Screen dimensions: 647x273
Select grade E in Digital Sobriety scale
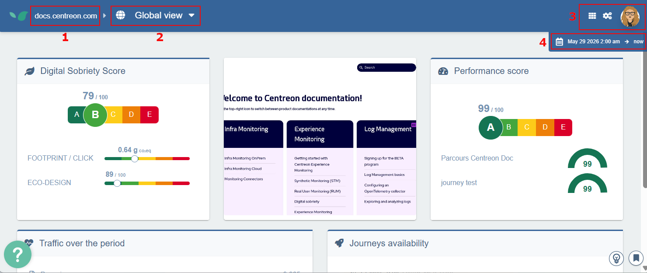150,115
